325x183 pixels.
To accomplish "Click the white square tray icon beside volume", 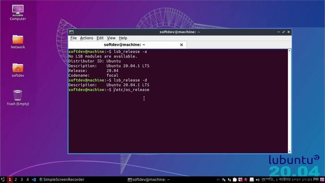I will 251,179.
